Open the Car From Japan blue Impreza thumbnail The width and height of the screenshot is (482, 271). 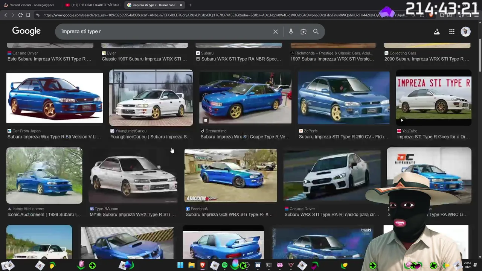[x=55, y=97]
